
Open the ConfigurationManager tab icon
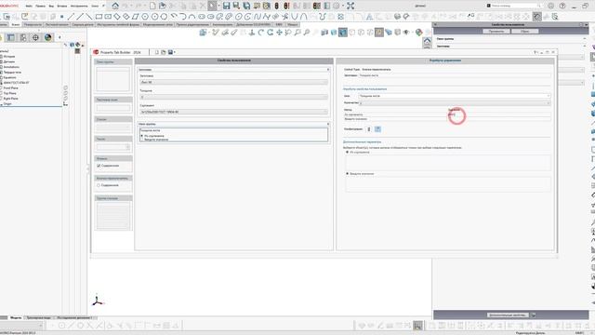point(23,37)
